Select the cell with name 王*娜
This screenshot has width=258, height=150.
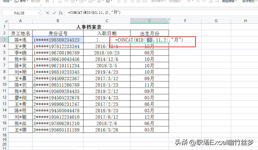(x=21, y=130)
